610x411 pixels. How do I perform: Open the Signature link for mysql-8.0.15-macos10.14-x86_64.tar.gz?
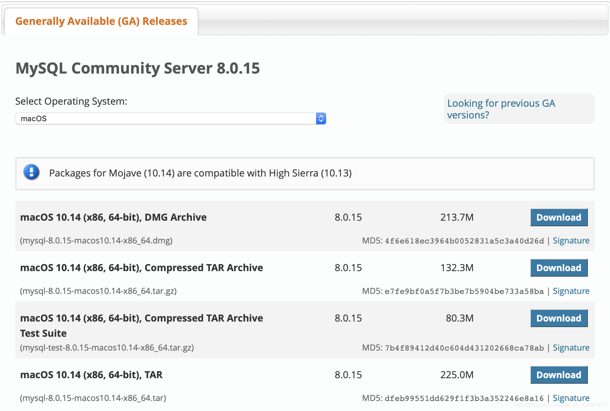[x=571, y=291]
